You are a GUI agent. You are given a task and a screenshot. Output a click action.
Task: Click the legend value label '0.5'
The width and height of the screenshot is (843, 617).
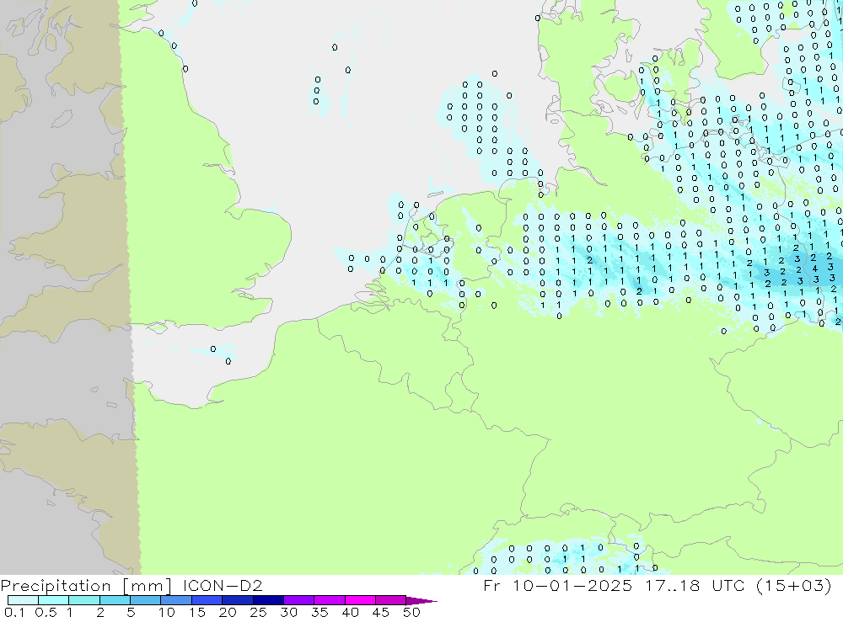tap(46, 612)
